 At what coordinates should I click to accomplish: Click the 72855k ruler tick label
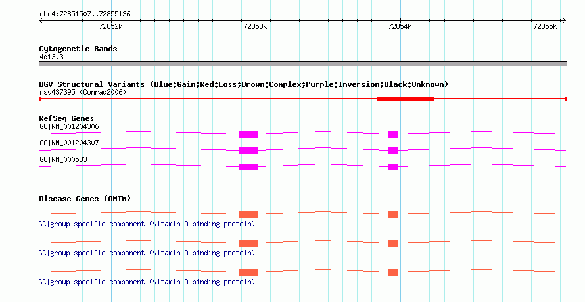coord(545,26)
